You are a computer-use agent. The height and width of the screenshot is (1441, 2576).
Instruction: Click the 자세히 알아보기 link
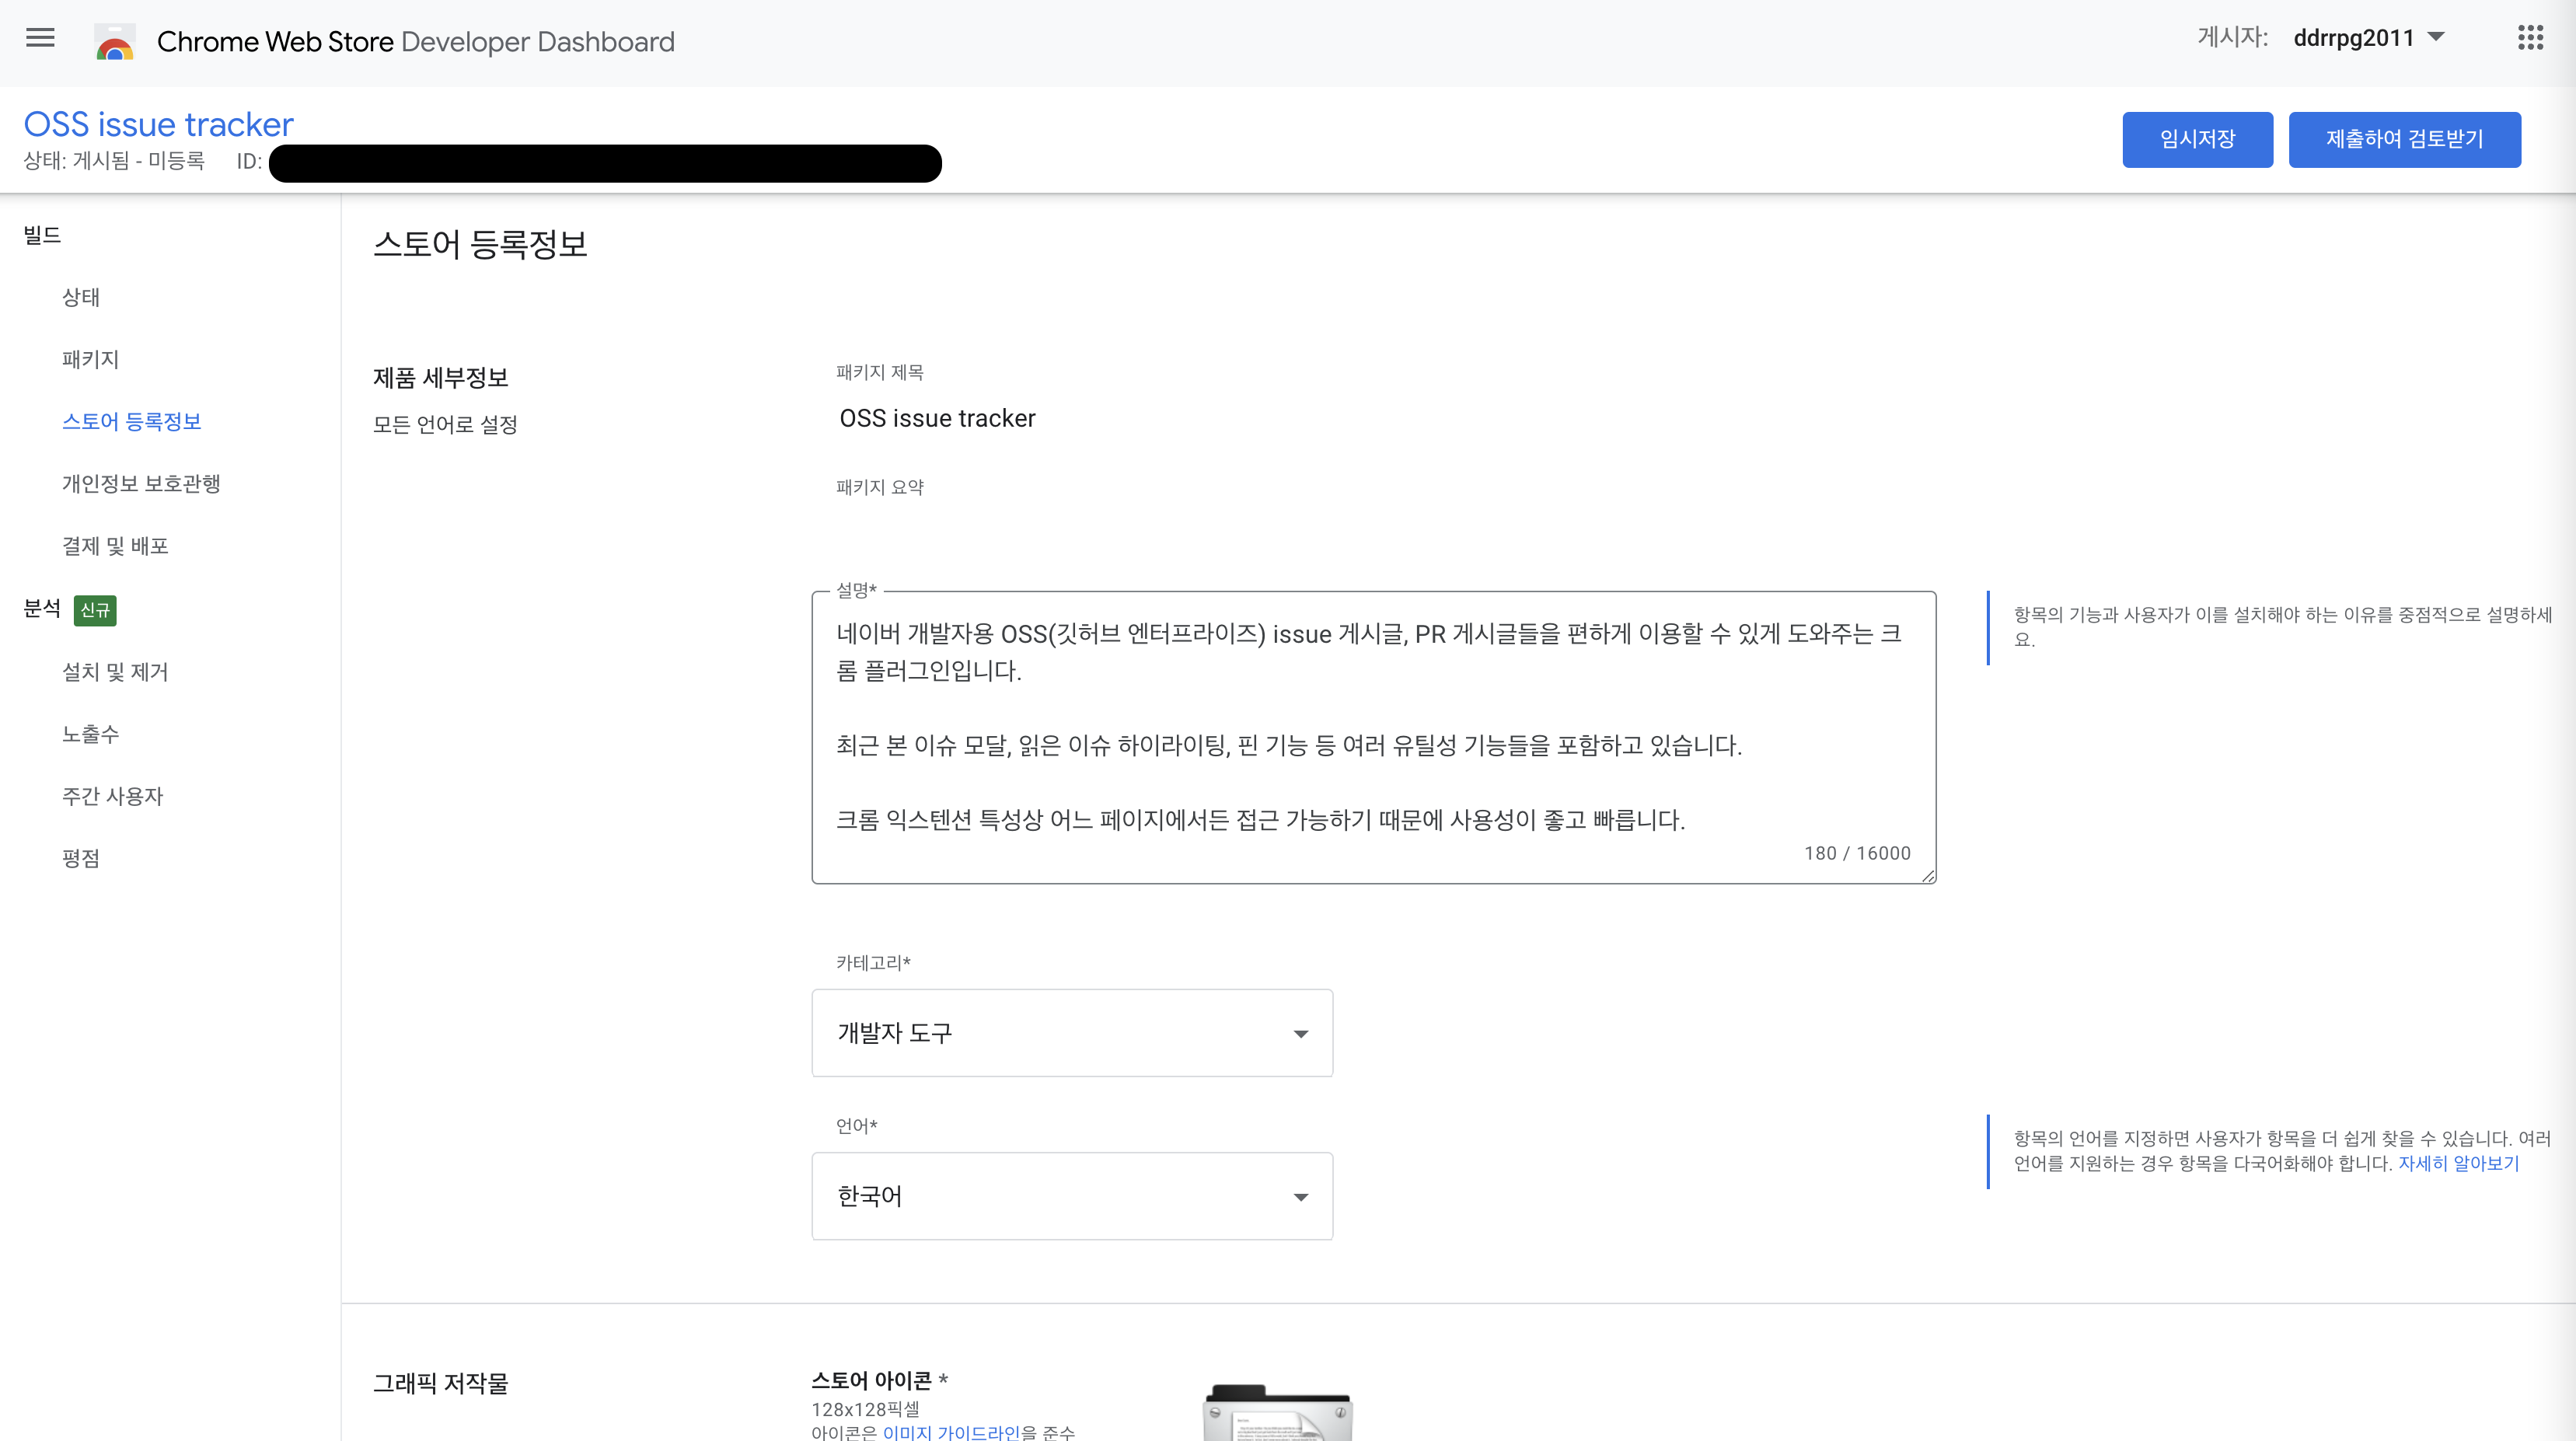click(x=2458, y=1163)
